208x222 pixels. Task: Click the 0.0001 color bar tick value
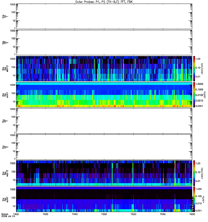coord(199,106)
